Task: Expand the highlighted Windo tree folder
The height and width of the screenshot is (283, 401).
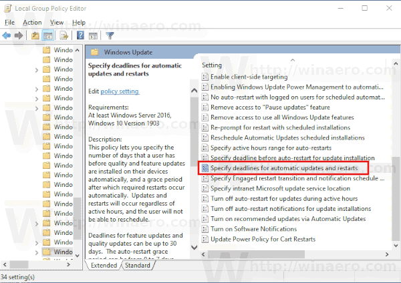Action: click(x=37, y=252)
